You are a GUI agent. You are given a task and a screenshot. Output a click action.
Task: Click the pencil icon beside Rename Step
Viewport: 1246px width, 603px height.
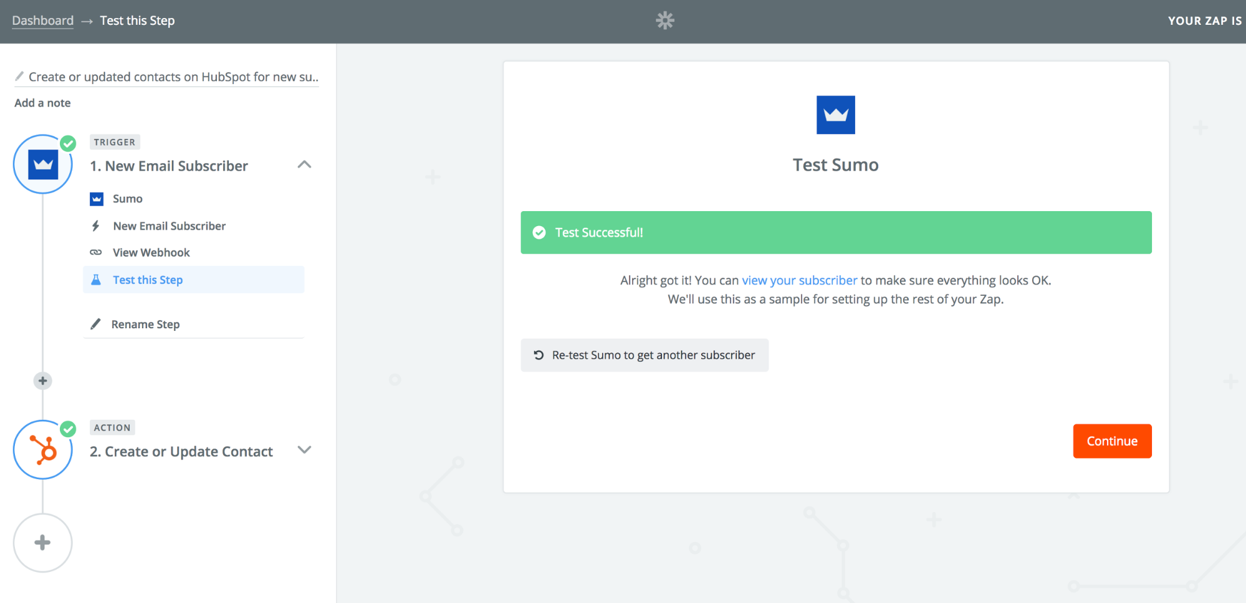(95, 324)
